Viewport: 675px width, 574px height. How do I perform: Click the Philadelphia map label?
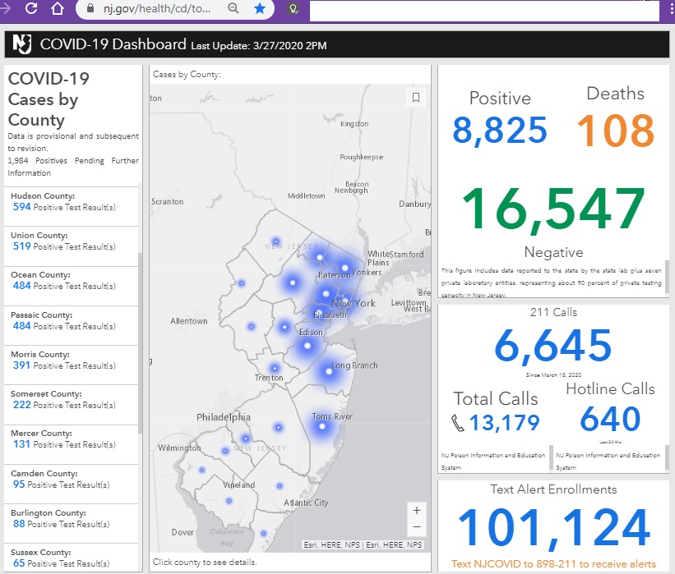point(224,417)
